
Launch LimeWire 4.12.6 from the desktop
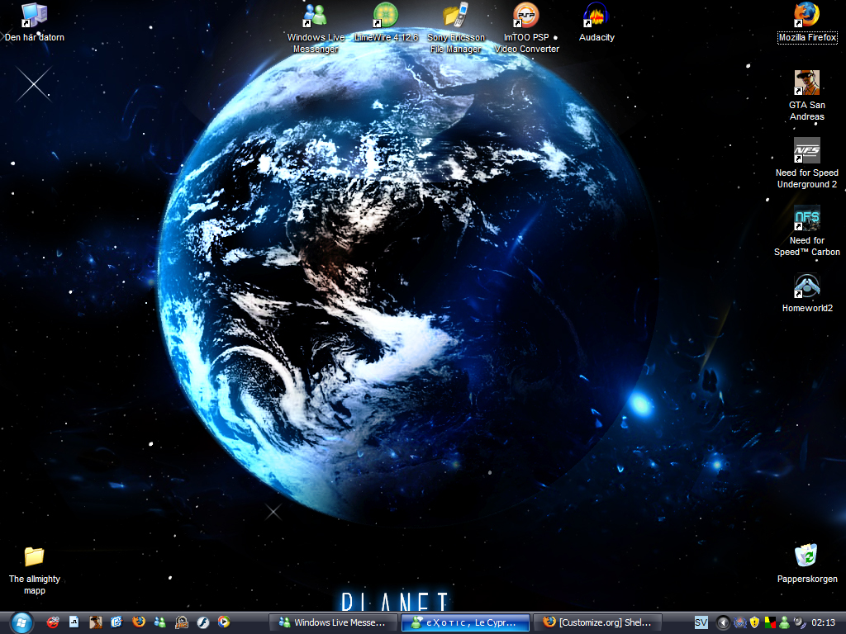385,16
